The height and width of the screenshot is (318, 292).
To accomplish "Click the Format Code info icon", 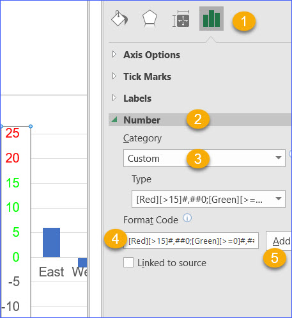I will click(x=187, y=218).
